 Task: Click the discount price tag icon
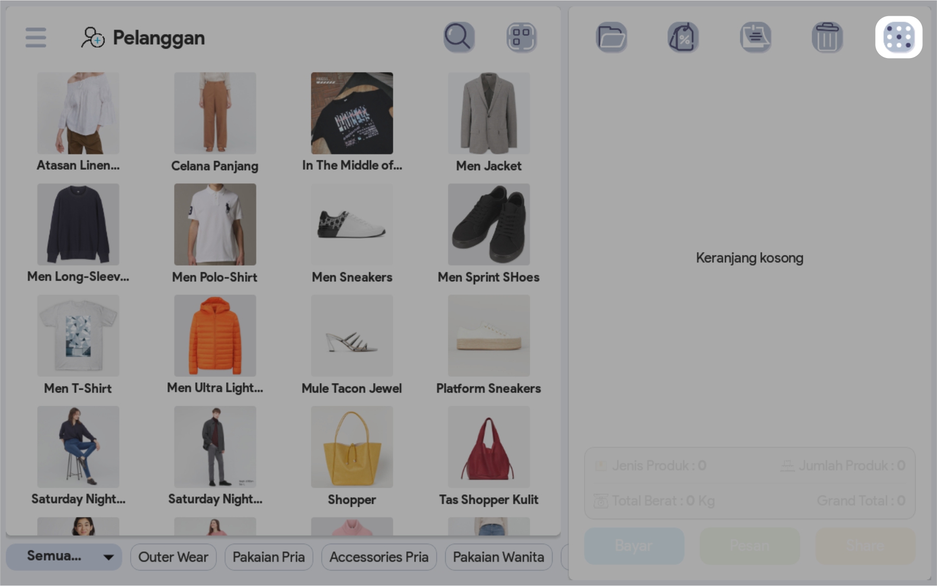(683, 37)
